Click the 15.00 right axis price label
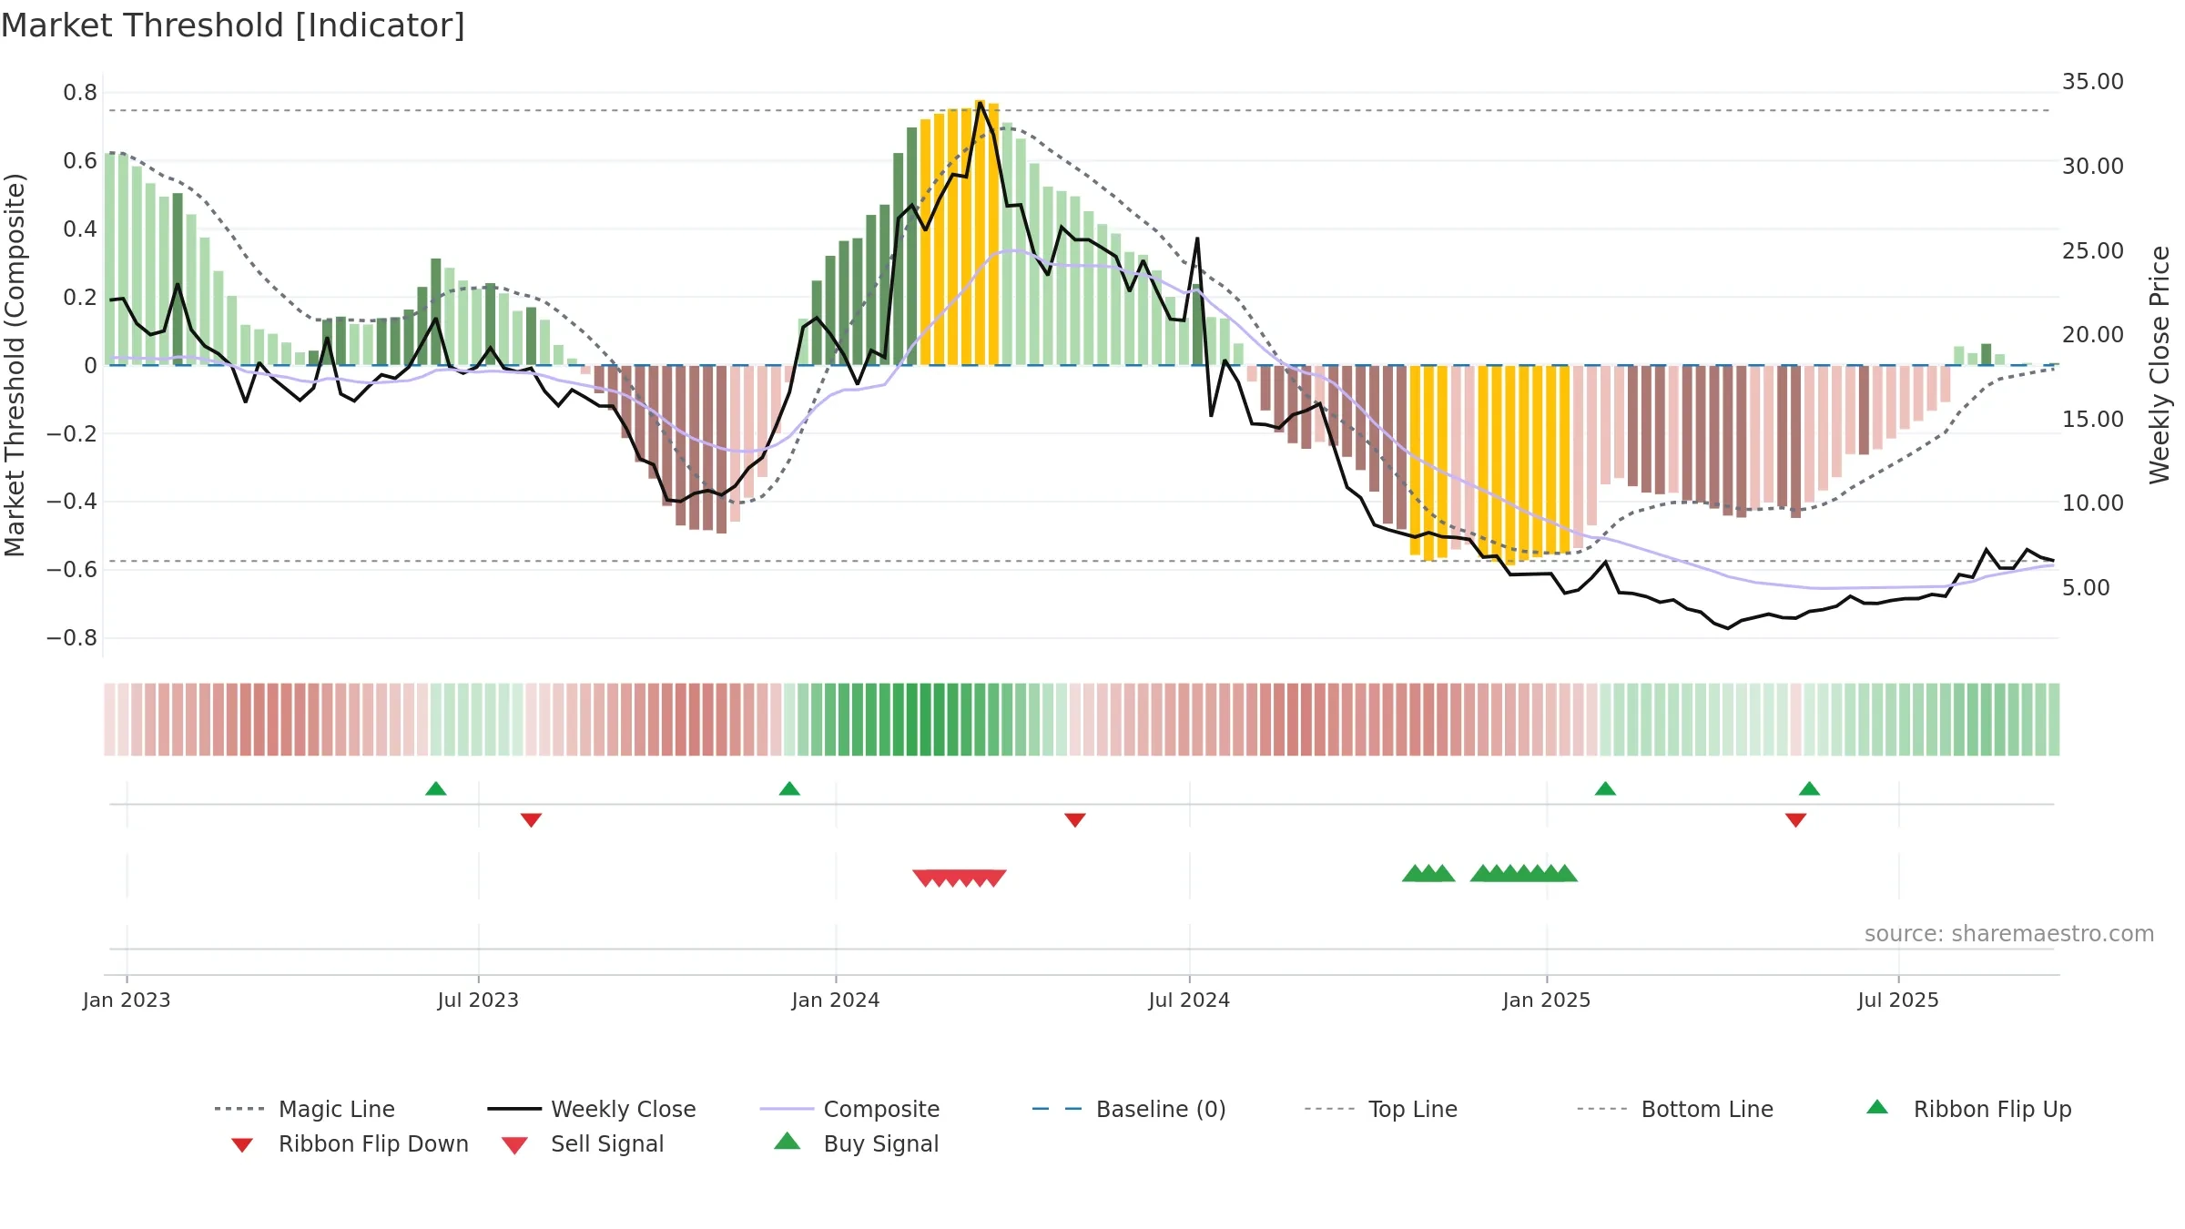The height and width of the screenshot is (1229, 2185). pos(2093,420)
